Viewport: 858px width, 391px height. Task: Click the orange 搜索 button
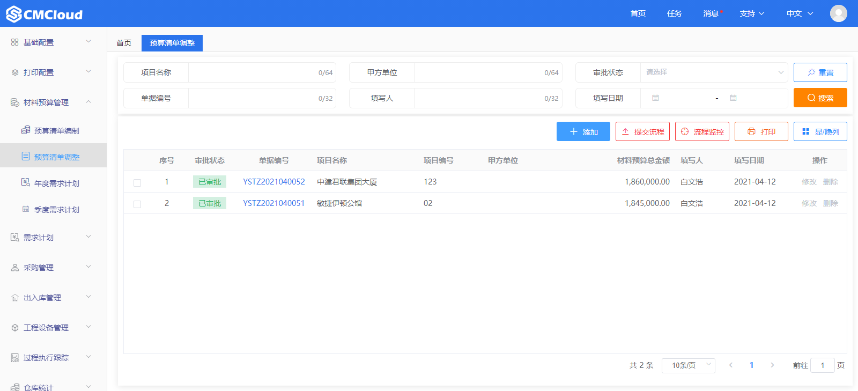click(820, 98)
